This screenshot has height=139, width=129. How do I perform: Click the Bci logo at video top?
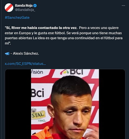(x=72, y=72)
